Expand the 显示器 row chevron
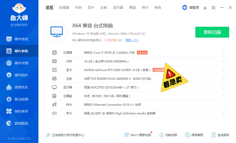The image size is (236, 143). (224, 87)
